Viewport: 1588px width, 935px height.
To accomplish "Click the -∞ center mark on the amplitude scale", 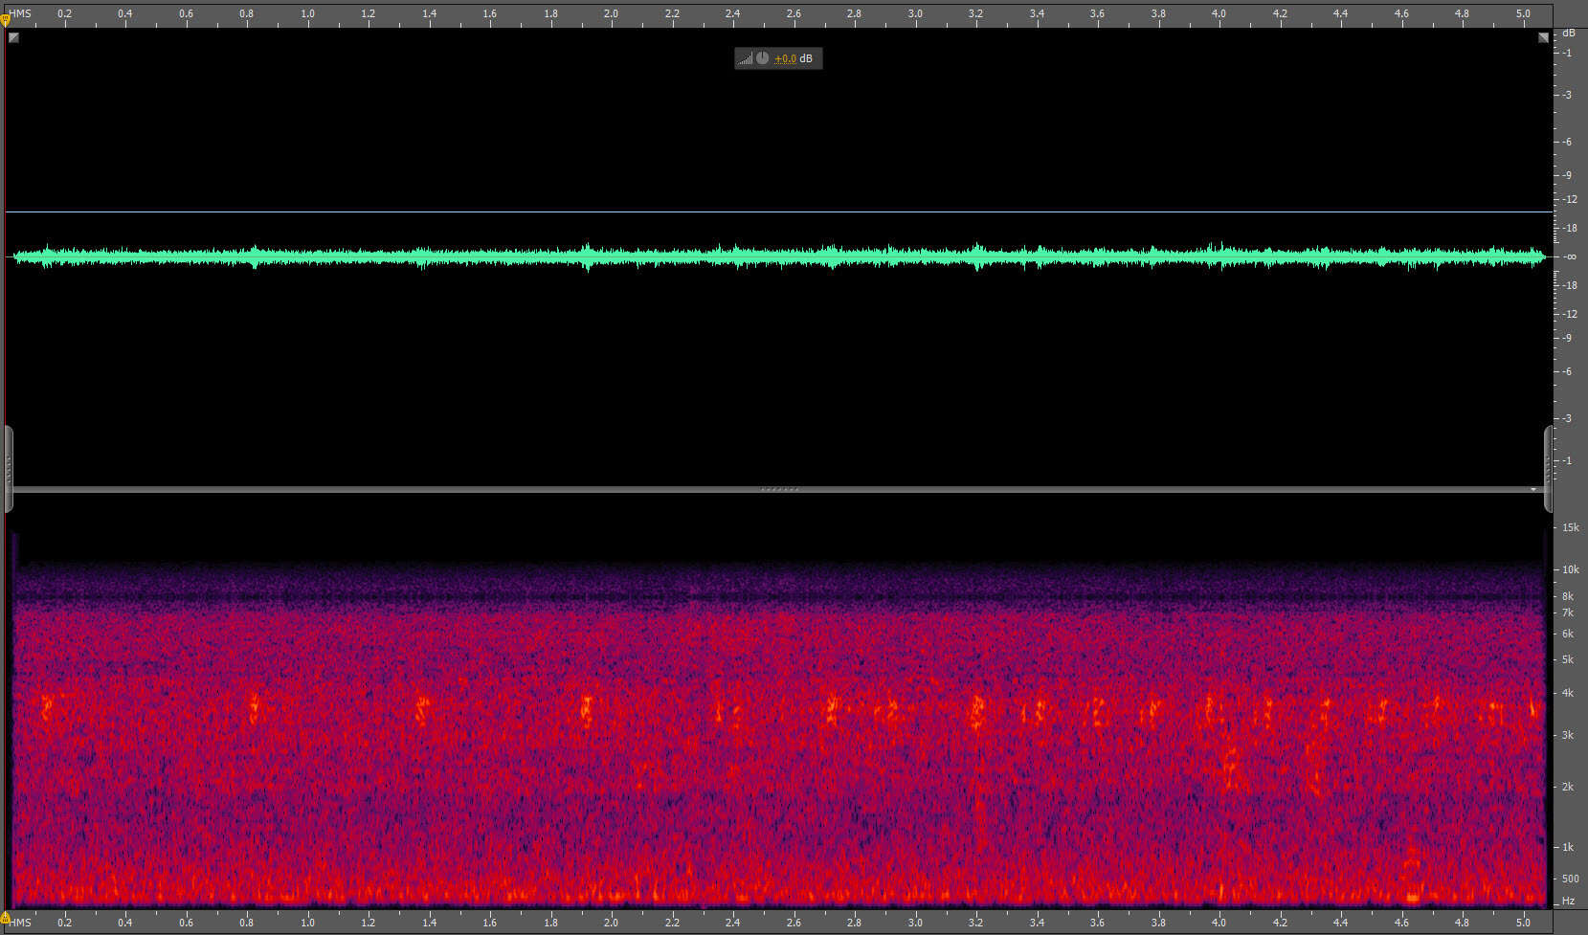I will (x=1570, y=256).
